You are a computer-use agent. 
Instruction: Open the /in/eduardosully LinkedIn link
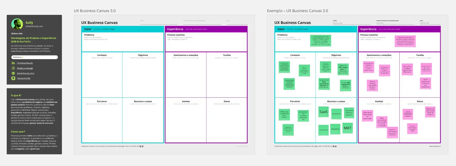(x=25, y=63)
